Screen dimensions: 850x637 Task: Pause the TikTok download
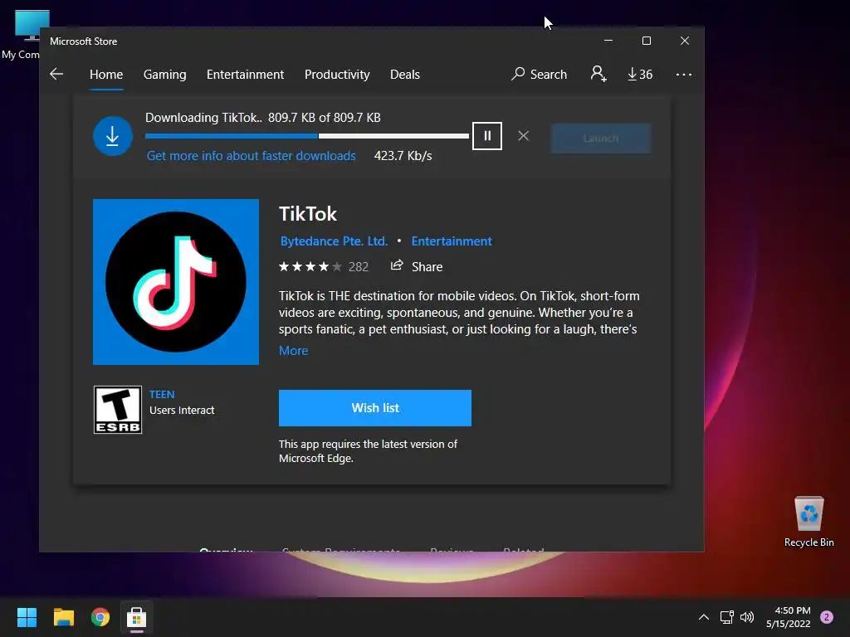click(x=486, y=136)
